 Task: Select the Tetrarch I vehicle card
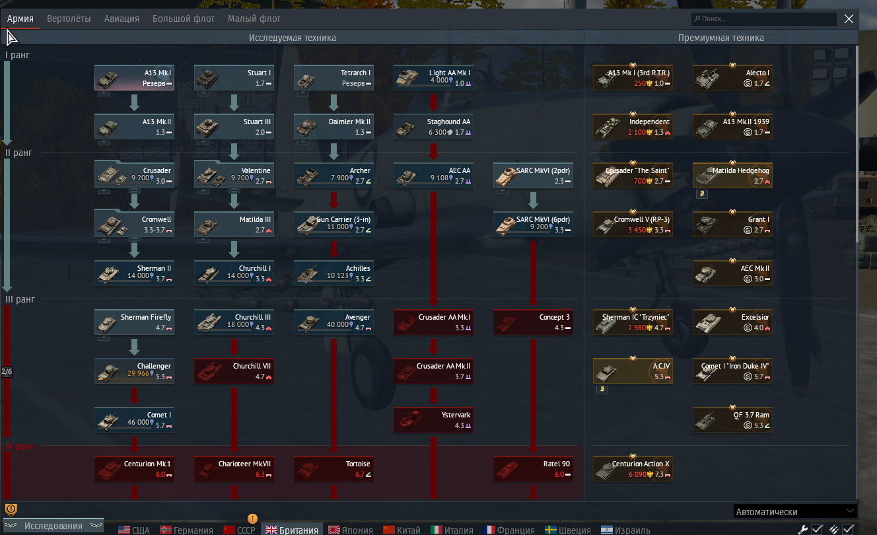click(333, 78)
